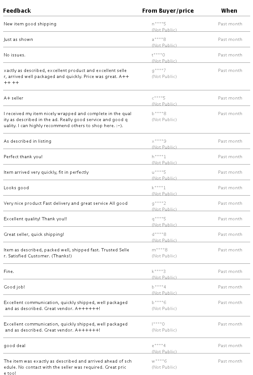The height and width of the screenshot is (375, 253).
Task: Click the 'Good job!' feedback text
Action: [14, 287]
